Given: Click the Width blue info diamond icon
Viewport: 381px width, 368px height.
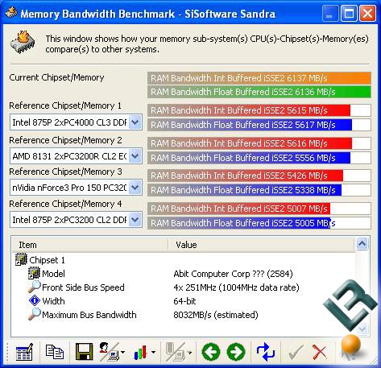Looking at the screenshot, I should click(x=35, y=300).
